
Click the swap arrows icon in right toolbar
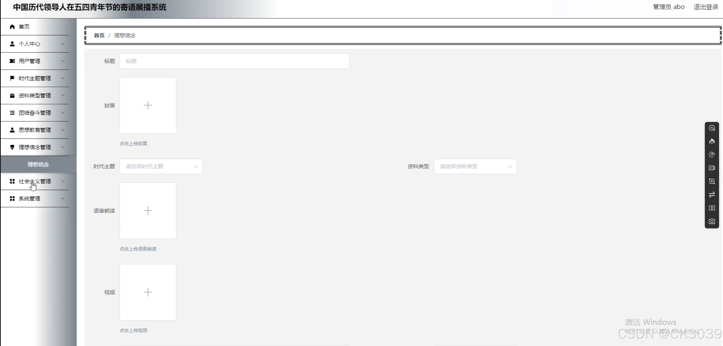[x=712, y=195]
